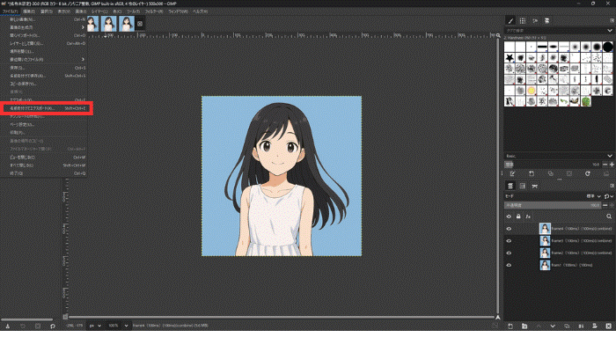Open the Fonts tab in the right dock
Viewport: 616px width, 352px height.
535,21
